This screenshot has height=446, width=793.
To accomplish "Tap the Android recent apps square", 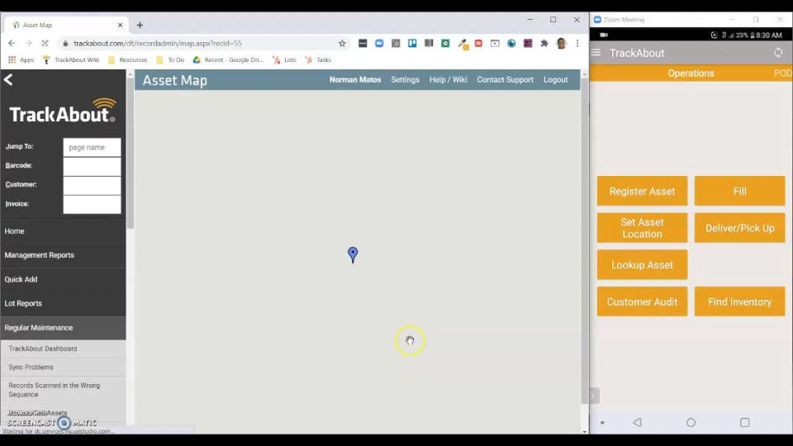I will 744,422.
